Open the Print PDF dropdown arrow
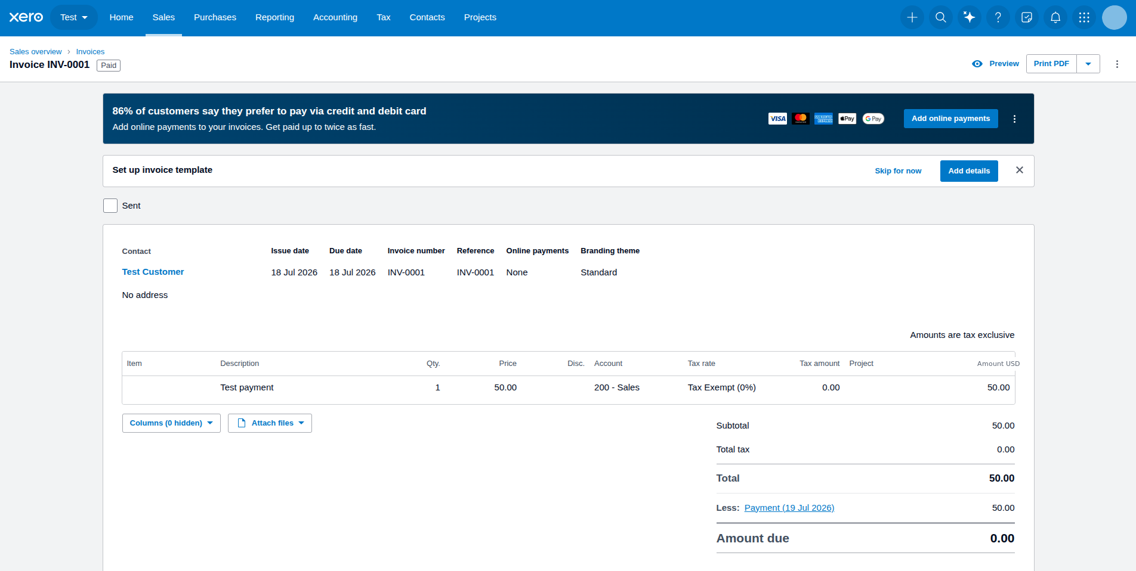The image size is (1136, 571). coord(1088,64)
